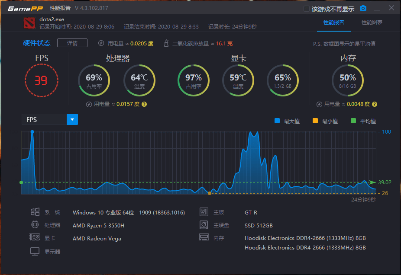401x275 pixels.
Task: Click the Windows system icon
Action: [35, 212]
